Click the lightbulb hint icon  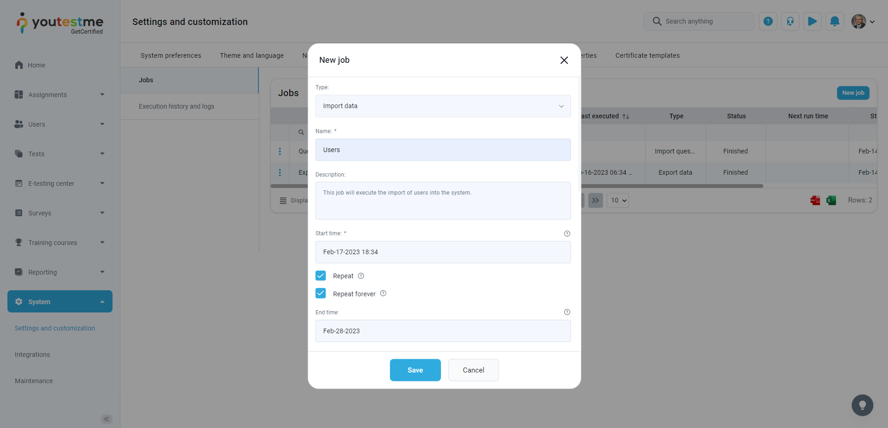pyautogui.click(x=862, y=405)
